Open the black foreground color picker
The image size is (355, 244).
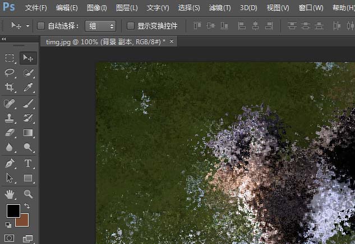13,210
